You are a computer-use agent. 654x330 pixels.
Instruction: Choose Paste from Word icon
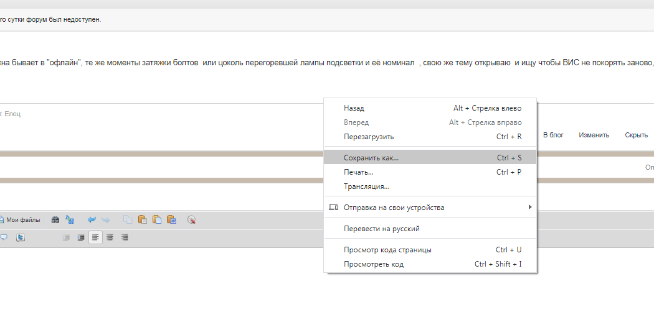pos(171,220)
